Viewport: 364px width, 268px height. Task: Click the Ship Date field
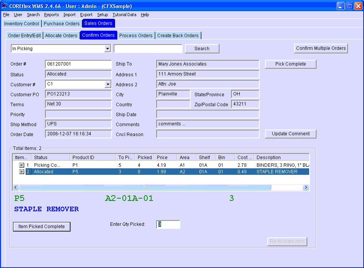(208, 114)
